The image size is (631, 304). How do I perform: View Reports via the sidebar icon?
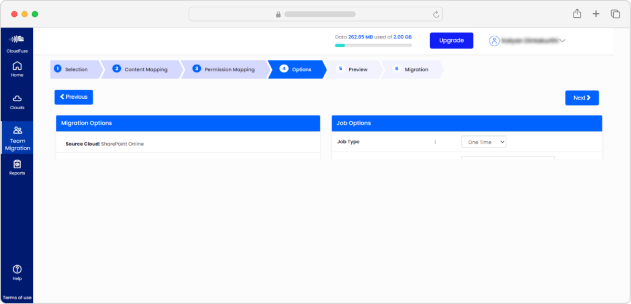(x=17, y=167)
